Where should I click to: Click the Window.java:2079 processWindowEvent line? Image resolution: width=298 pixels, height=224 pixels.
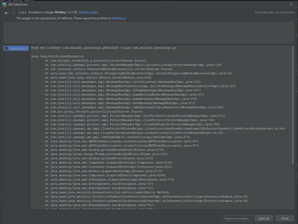(x=104, y=150)
